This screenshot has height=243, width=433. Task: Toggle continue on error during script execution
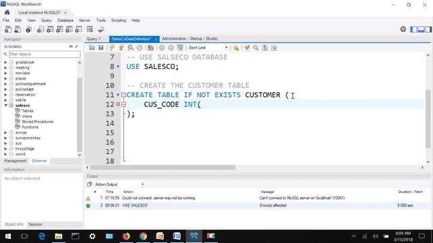pos(150,48)
